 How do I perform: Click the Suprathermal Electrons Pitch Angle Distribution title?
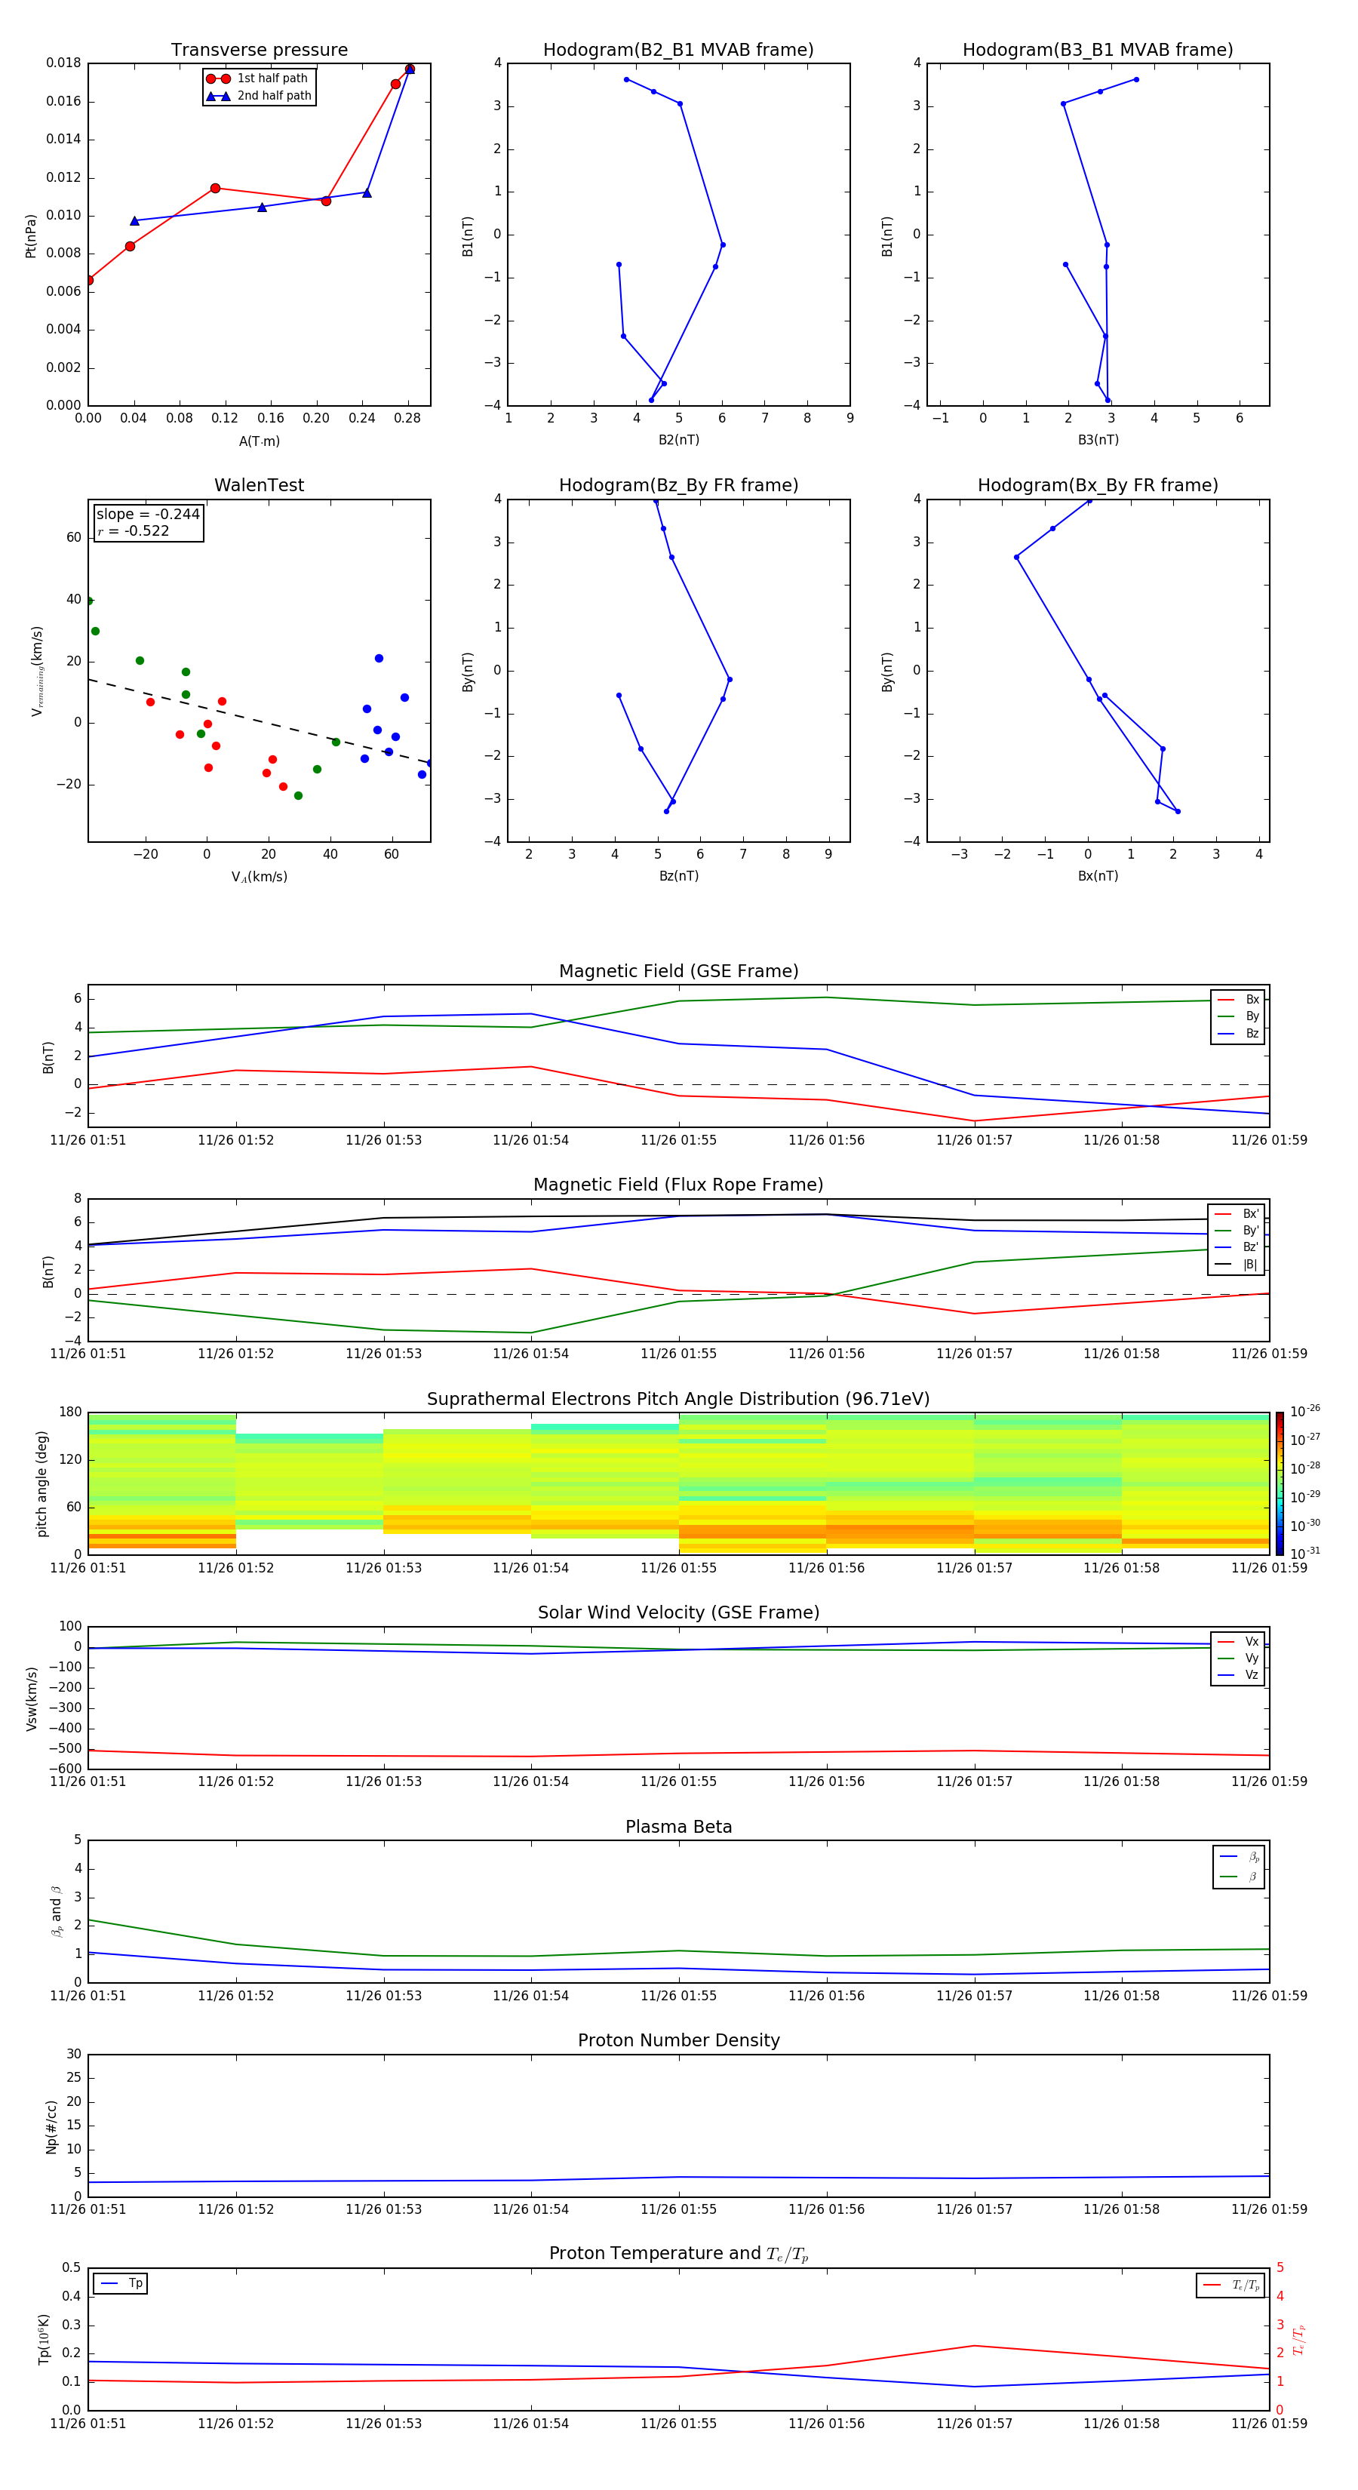678,1400
